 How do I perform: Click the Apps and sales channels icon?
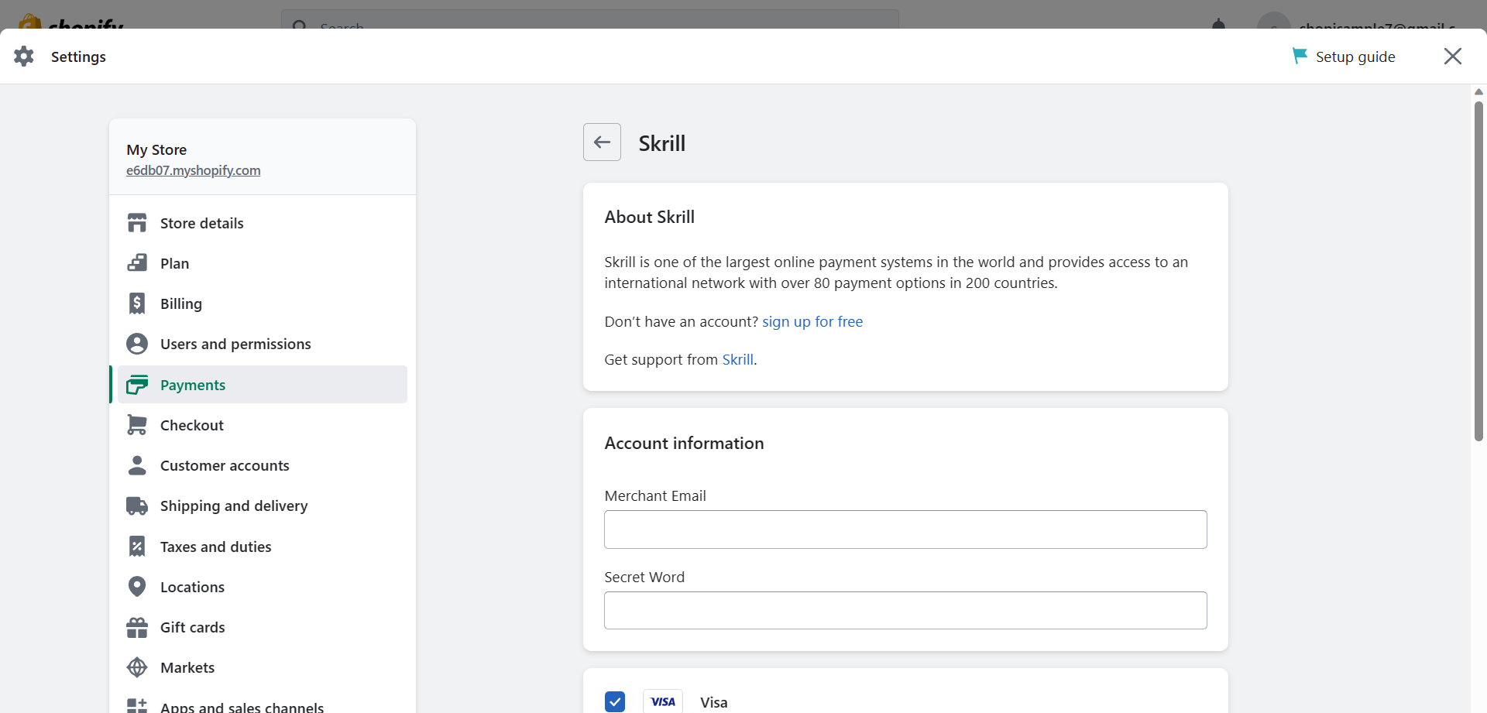(x=137, y=706)
